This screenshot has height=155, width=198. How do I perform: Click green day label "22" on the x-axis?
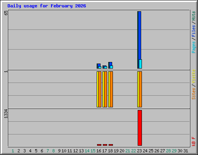133,151
